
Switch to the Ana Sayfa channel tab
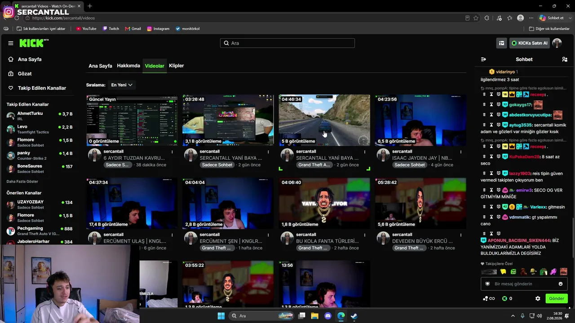click(100, 66)
